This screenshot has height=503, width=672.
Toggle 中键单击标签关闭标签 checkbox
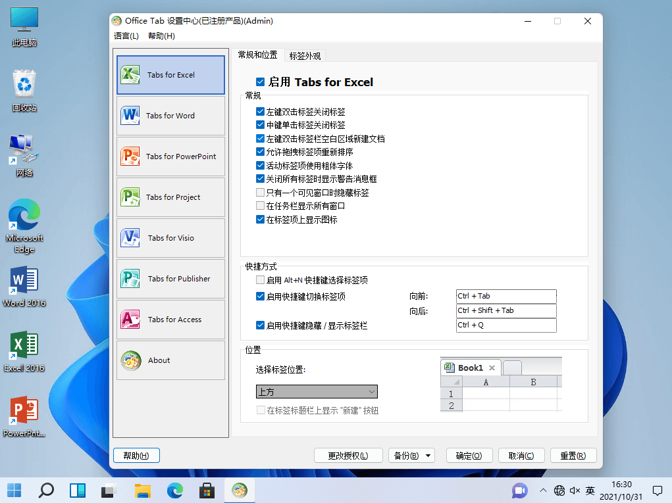coord(260,124)
